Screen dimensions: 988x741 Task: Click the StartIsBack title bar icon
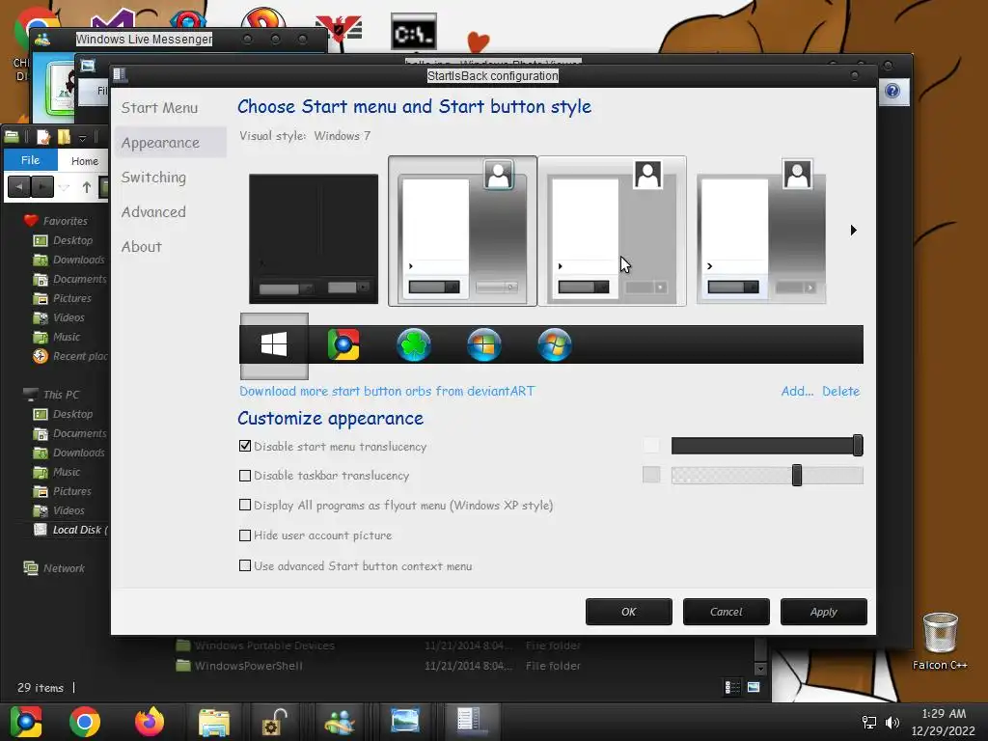(x=120, y=75)
